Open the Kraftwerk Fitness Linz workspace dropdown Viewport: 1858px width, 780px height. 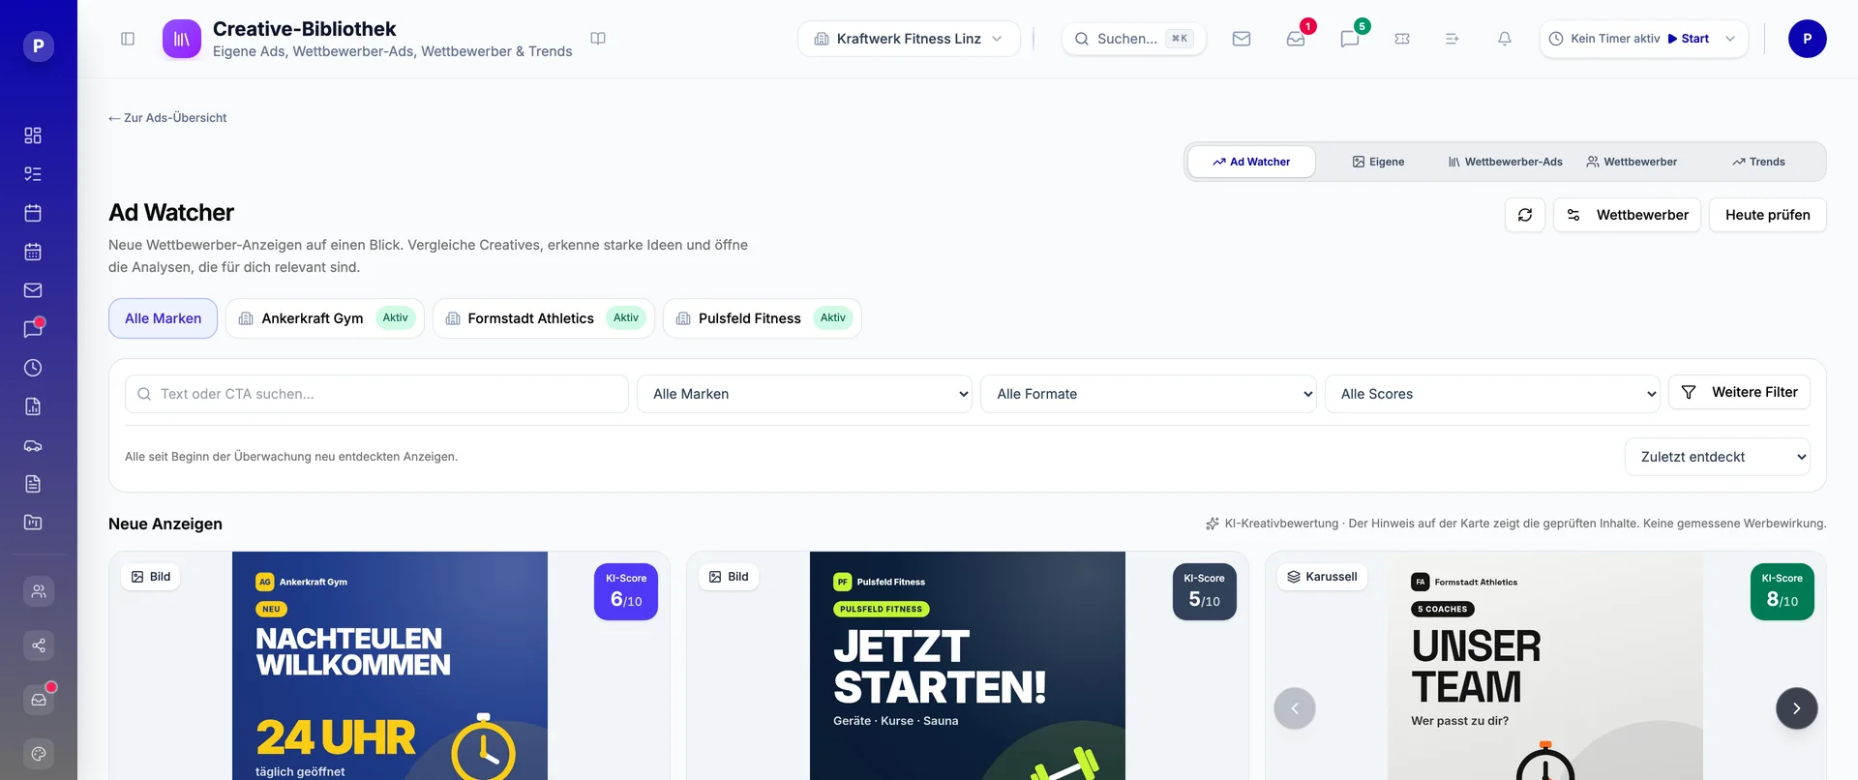pyautogui.click(x=909, y=39)
